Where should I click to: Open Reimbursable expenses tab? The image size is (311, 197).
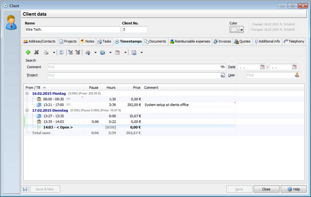click(x=190, y=41)
